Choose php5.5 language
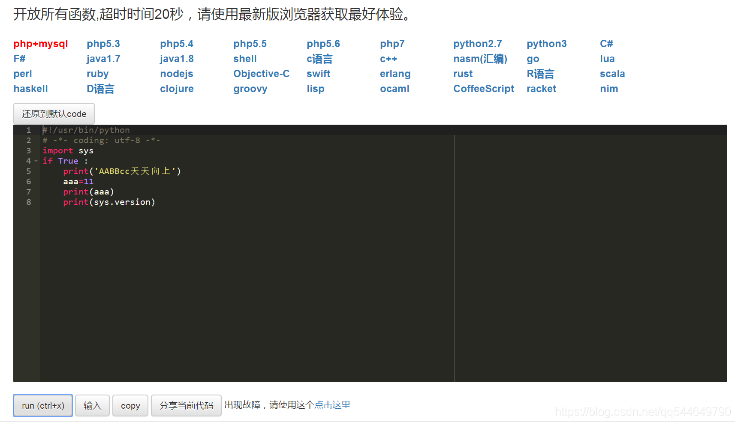Viewport: 735px width, 422px height. point(250,44)
